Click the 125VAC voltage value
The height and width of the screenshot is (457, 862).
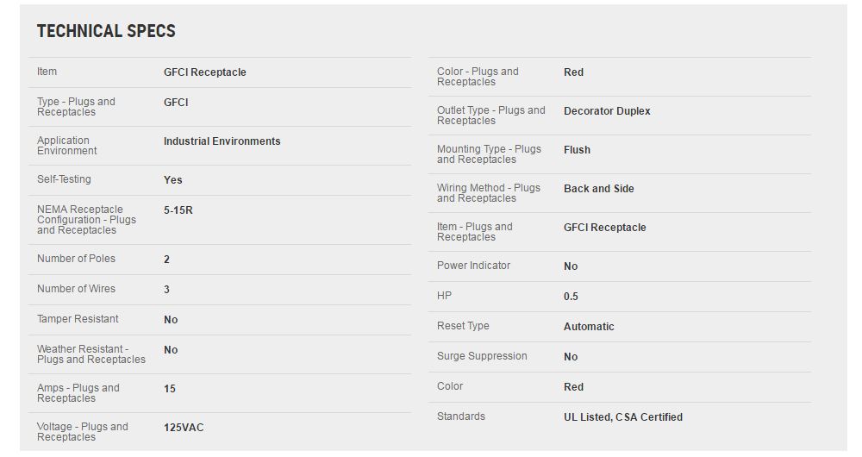point(184,428)
